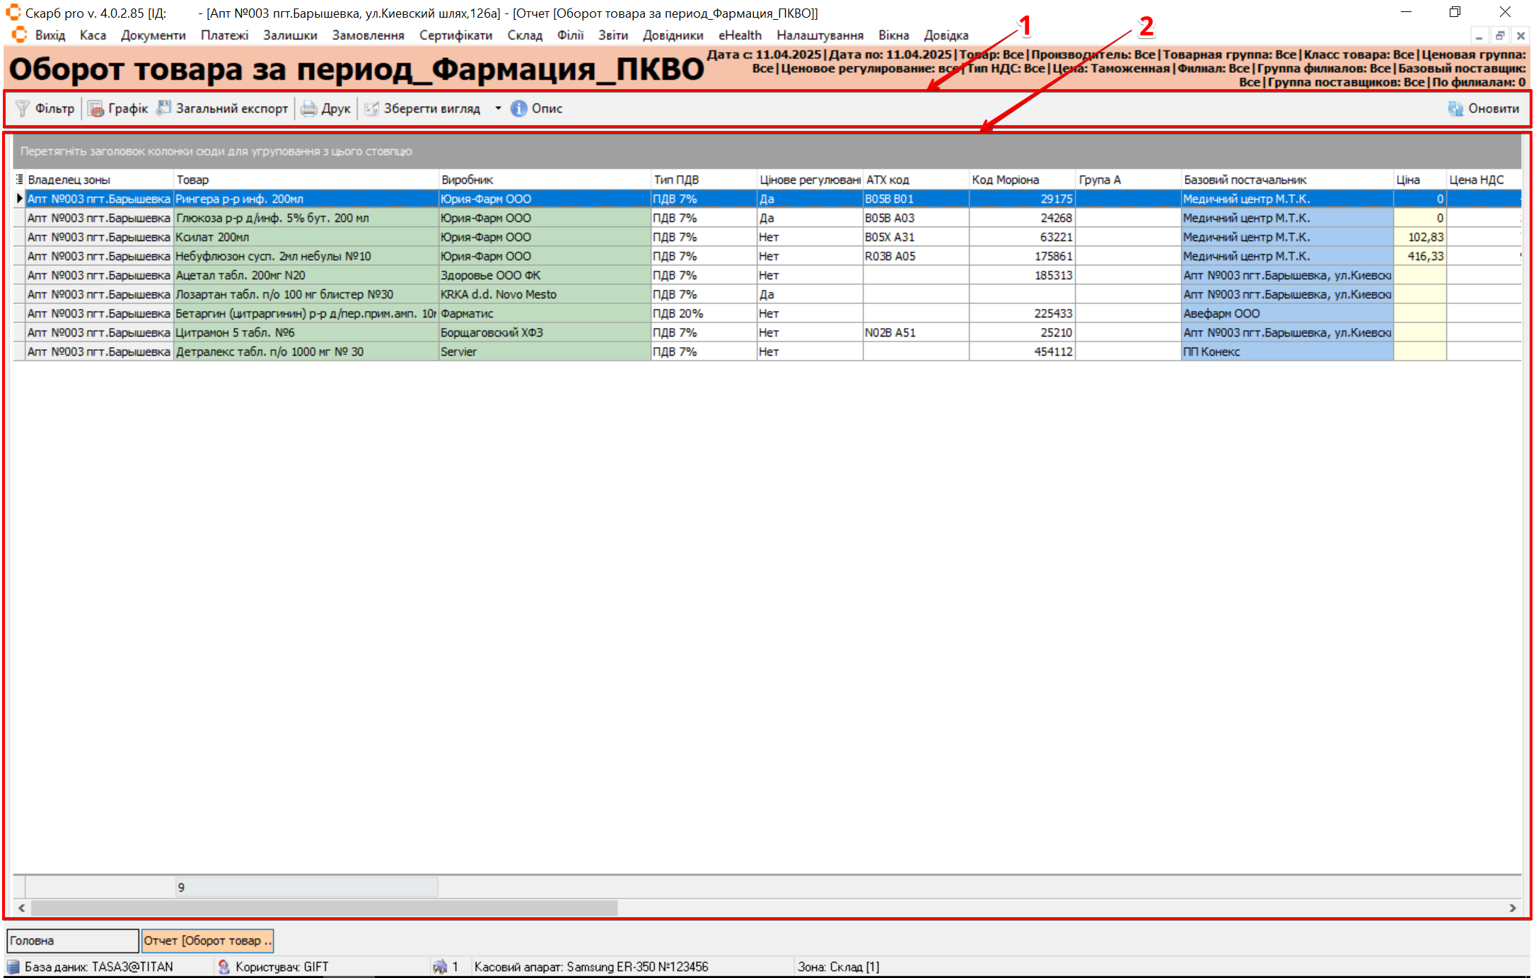This screenshot has height=978, width=1536.
Task: Click the database icon in status bar
Action: click(x=13, y=967)
